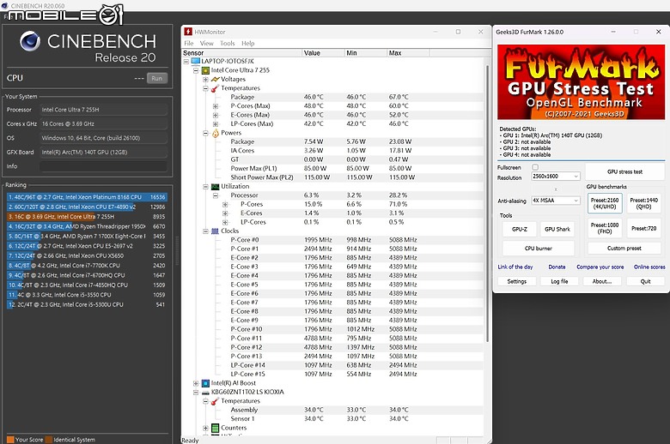The width and height of the screenshot is (670, 444).
Task: Open the File menu in HWMonitor
Action: tap(189, 43)
